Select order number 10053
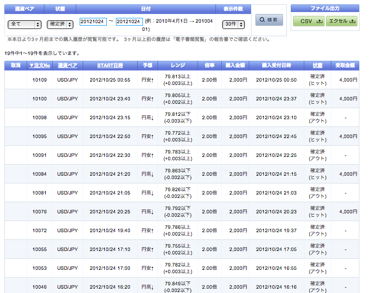The width and height of the screenshot is (369, 293). [x=40, y=268]
